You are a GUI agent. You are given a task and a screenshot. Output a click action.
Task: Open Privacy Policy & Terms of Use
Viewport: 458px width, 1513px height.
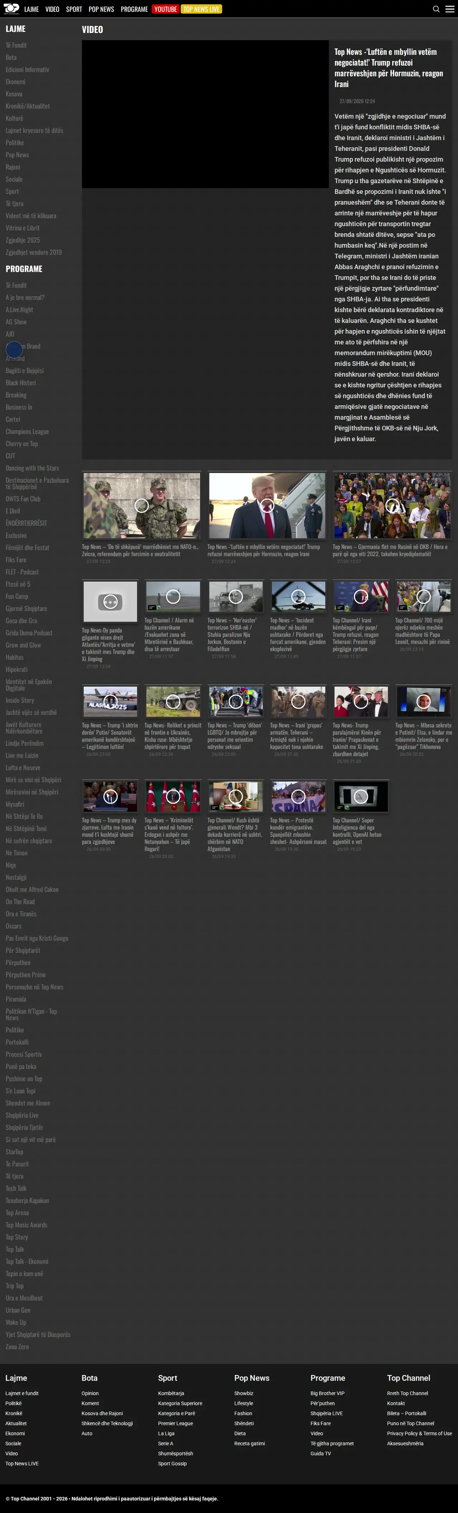[x=419, y=1433]
